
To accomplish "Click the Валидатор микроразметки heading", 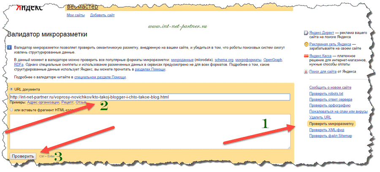I will click(47, 34).
